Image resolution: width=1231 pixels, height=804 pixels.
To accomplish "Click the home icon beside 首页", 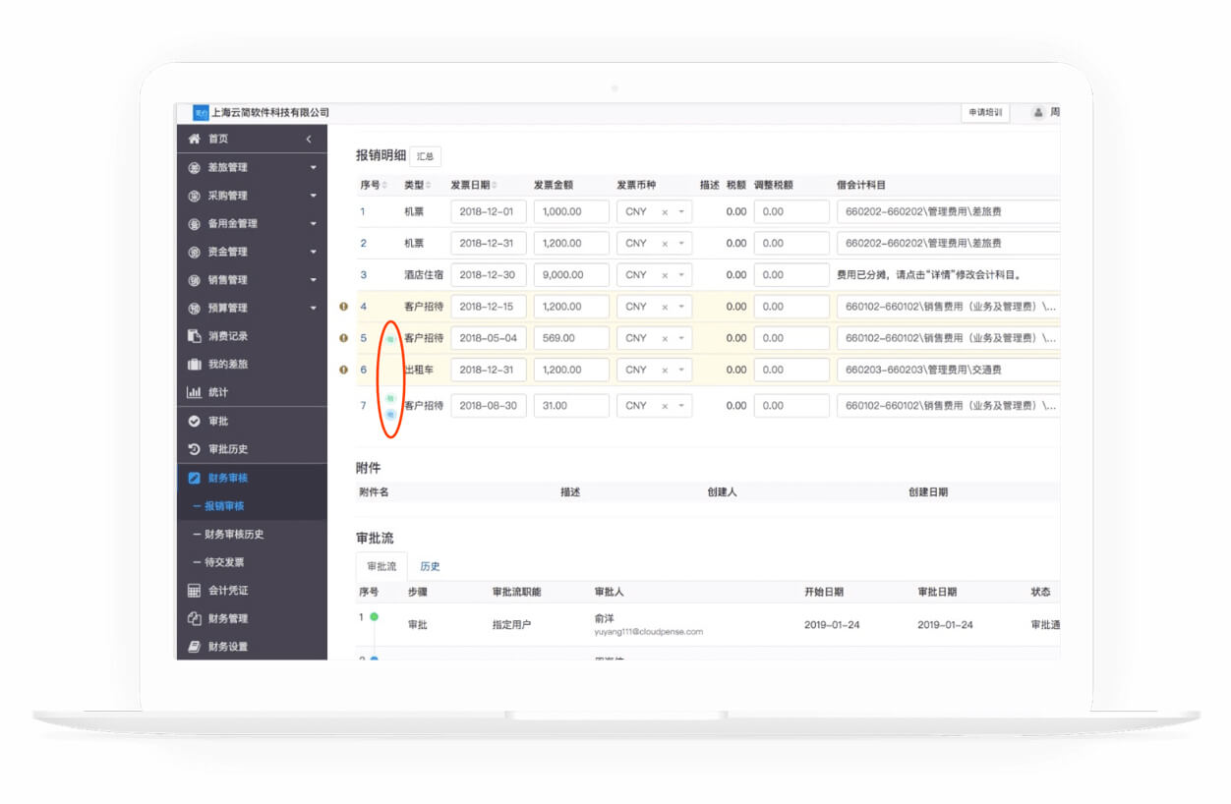I will point(194,139).
